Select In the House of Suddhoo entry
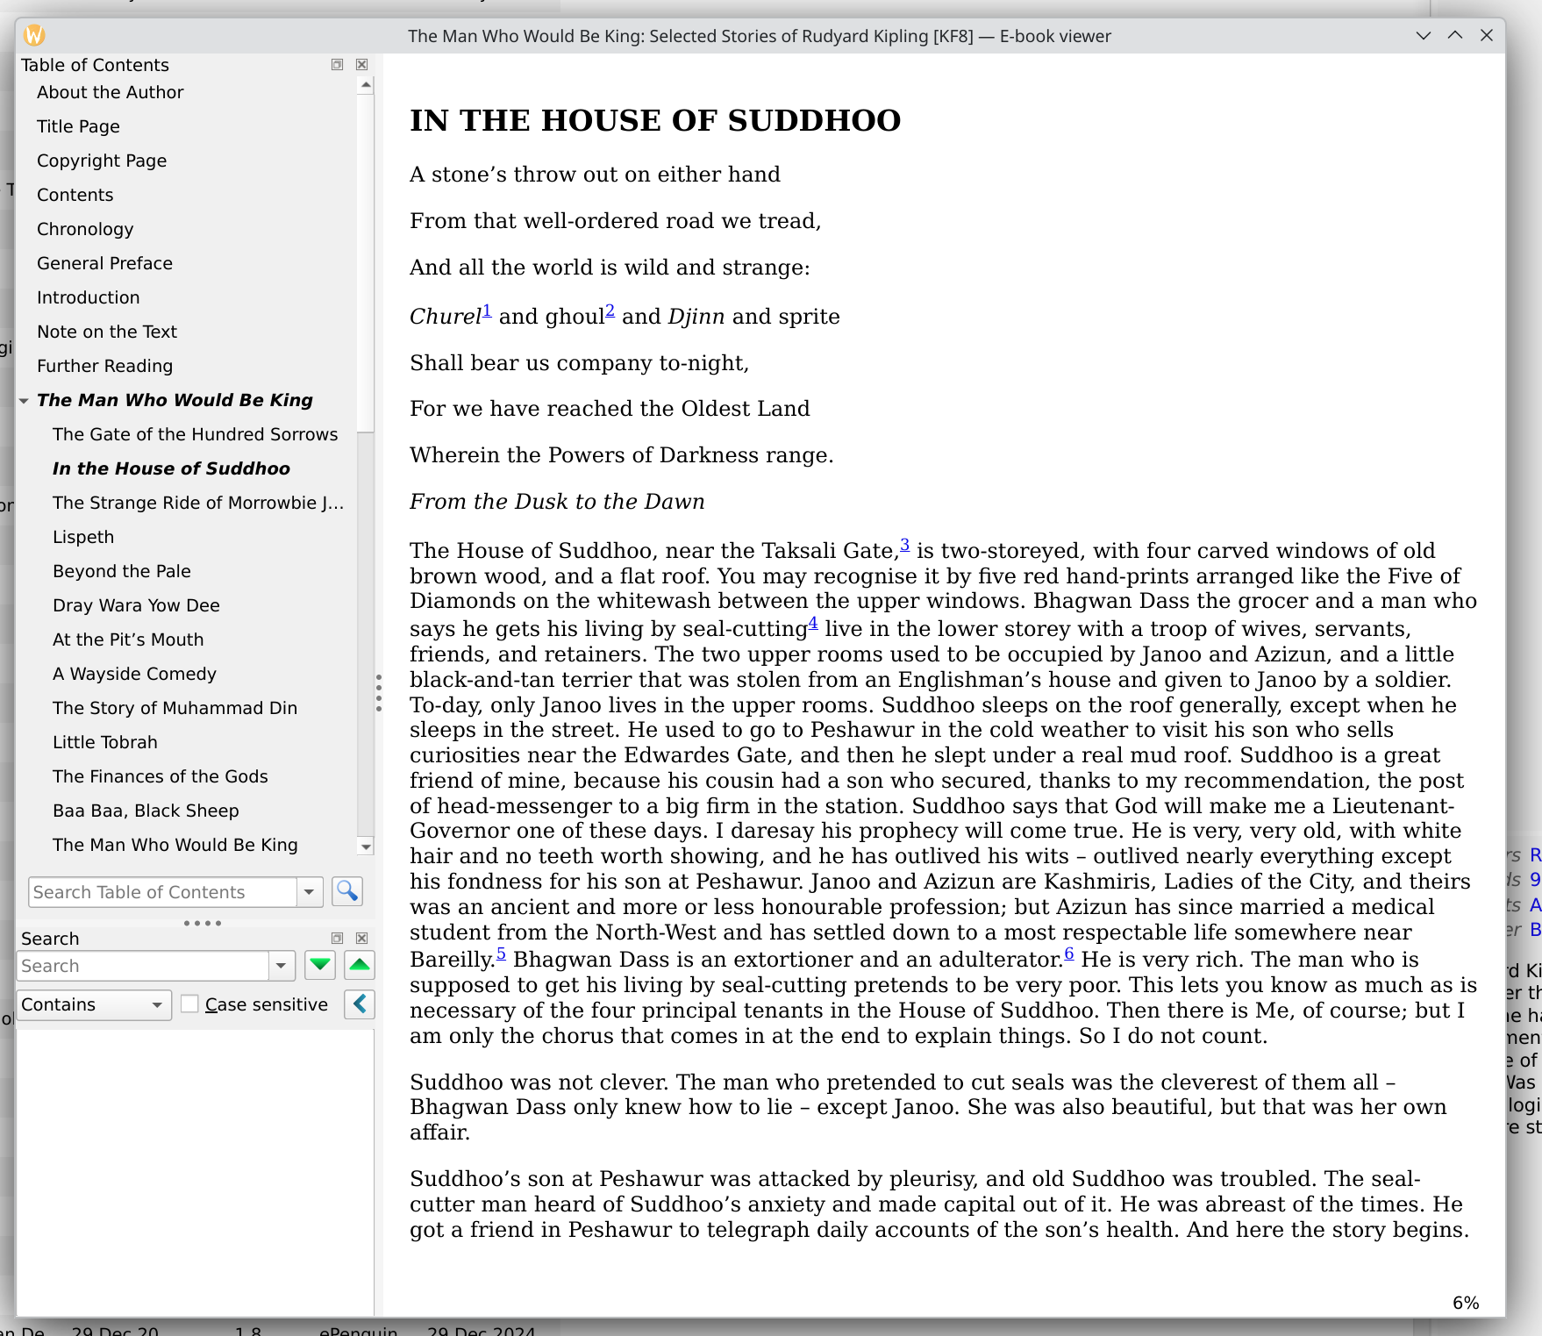 [171, 468]
